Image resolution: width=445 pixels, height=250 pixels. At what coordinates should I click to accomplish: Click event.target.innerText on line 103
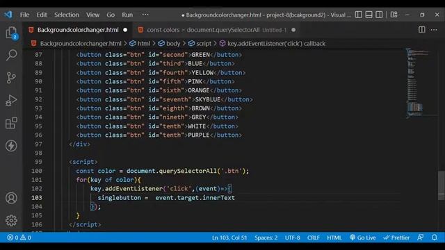pyautogui.click(x=195, y=198)
